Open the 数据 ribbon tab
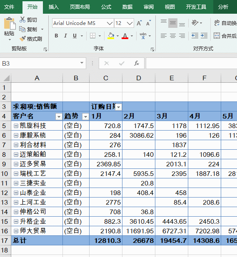Viewport: 237px width, 257px height. point(127,7)
